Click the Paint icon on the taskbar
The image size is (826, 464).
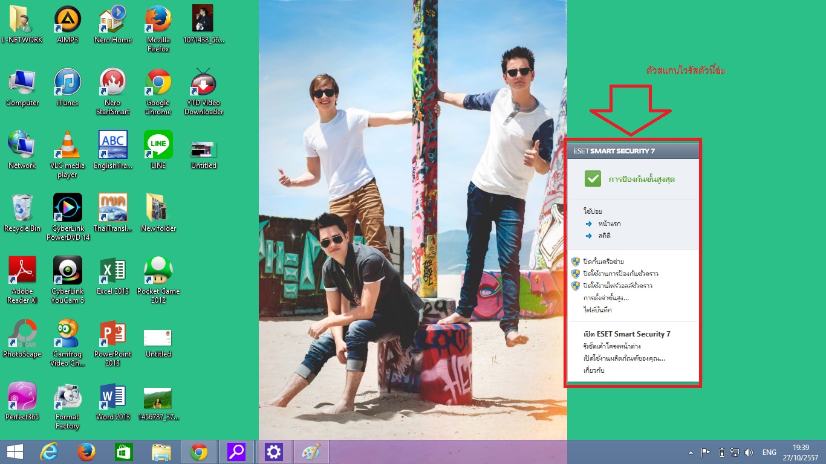click(311, 452)
